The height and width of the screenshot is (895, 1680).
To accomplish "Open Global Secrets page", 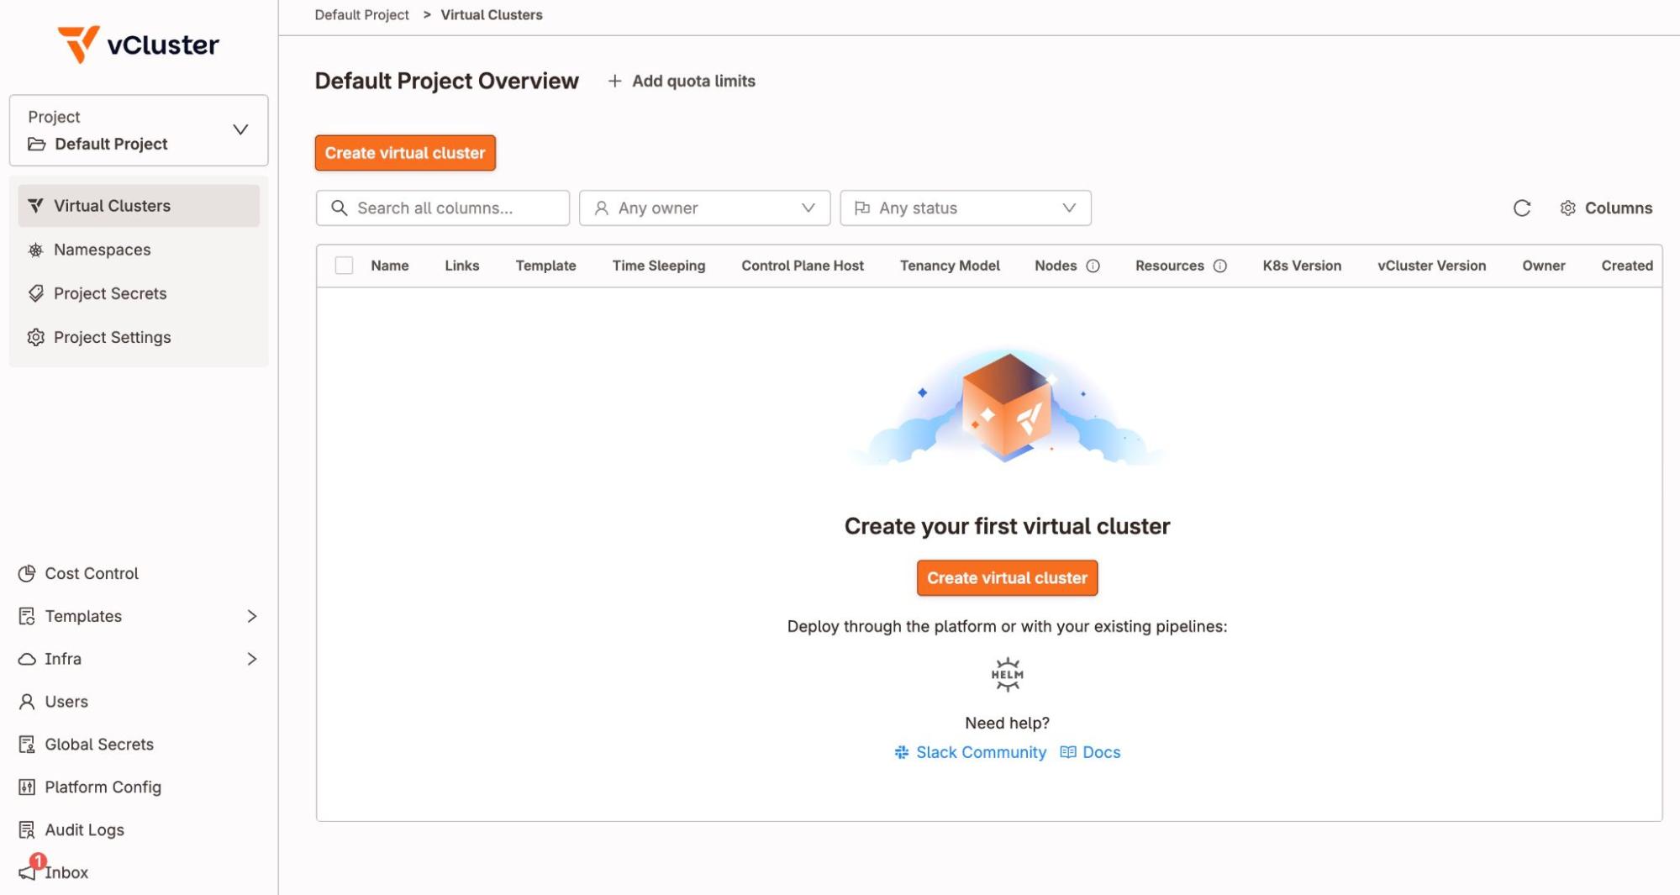I will click(x=99, y=745).
